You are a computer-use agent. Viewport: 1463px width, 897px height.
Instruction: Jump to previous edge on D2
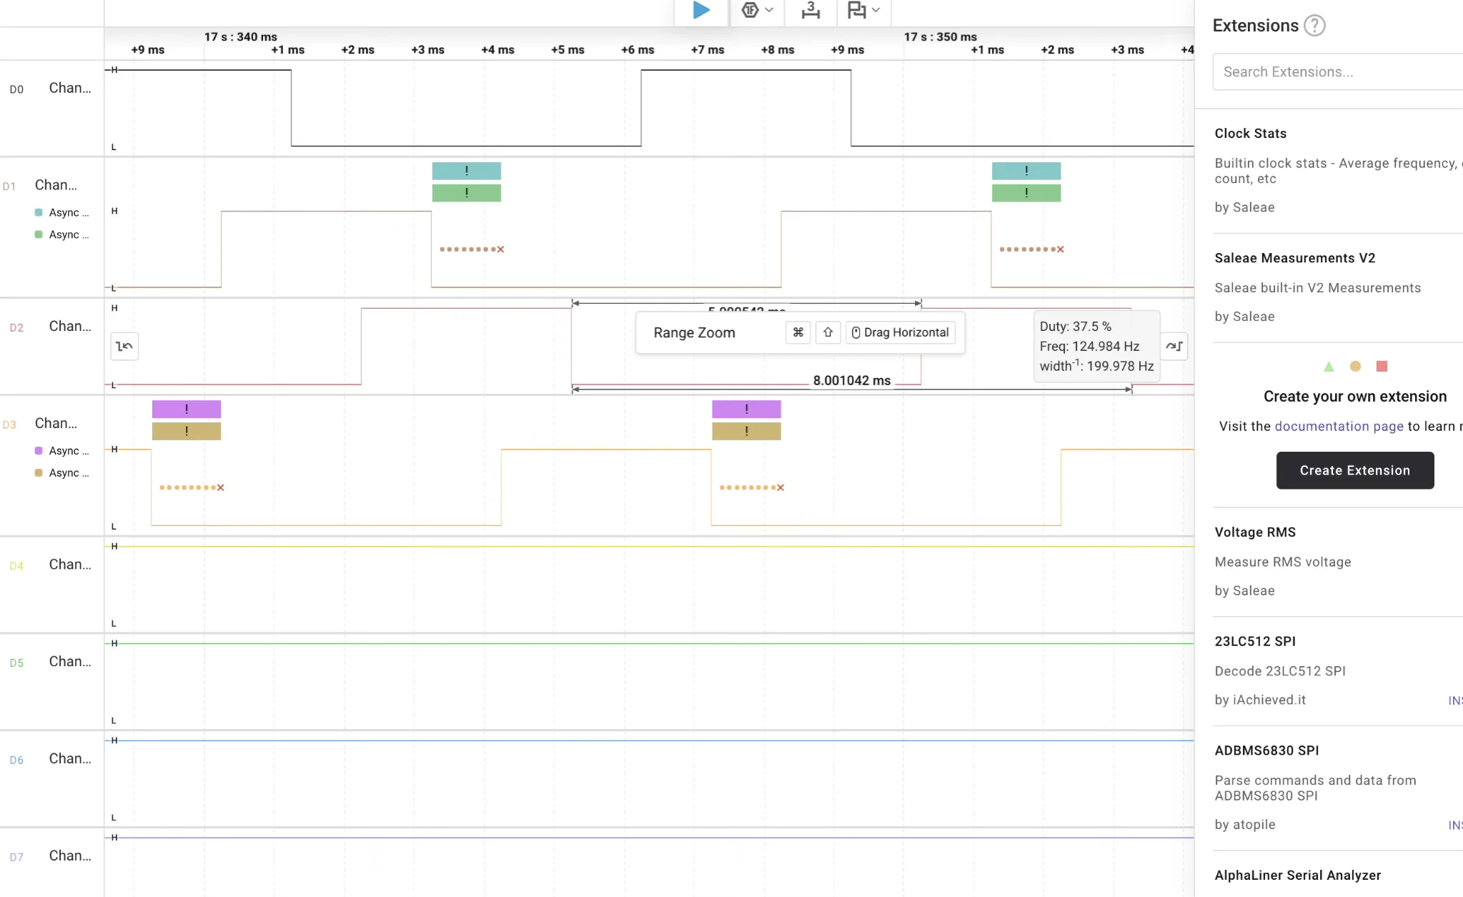[x=124, y=347]
